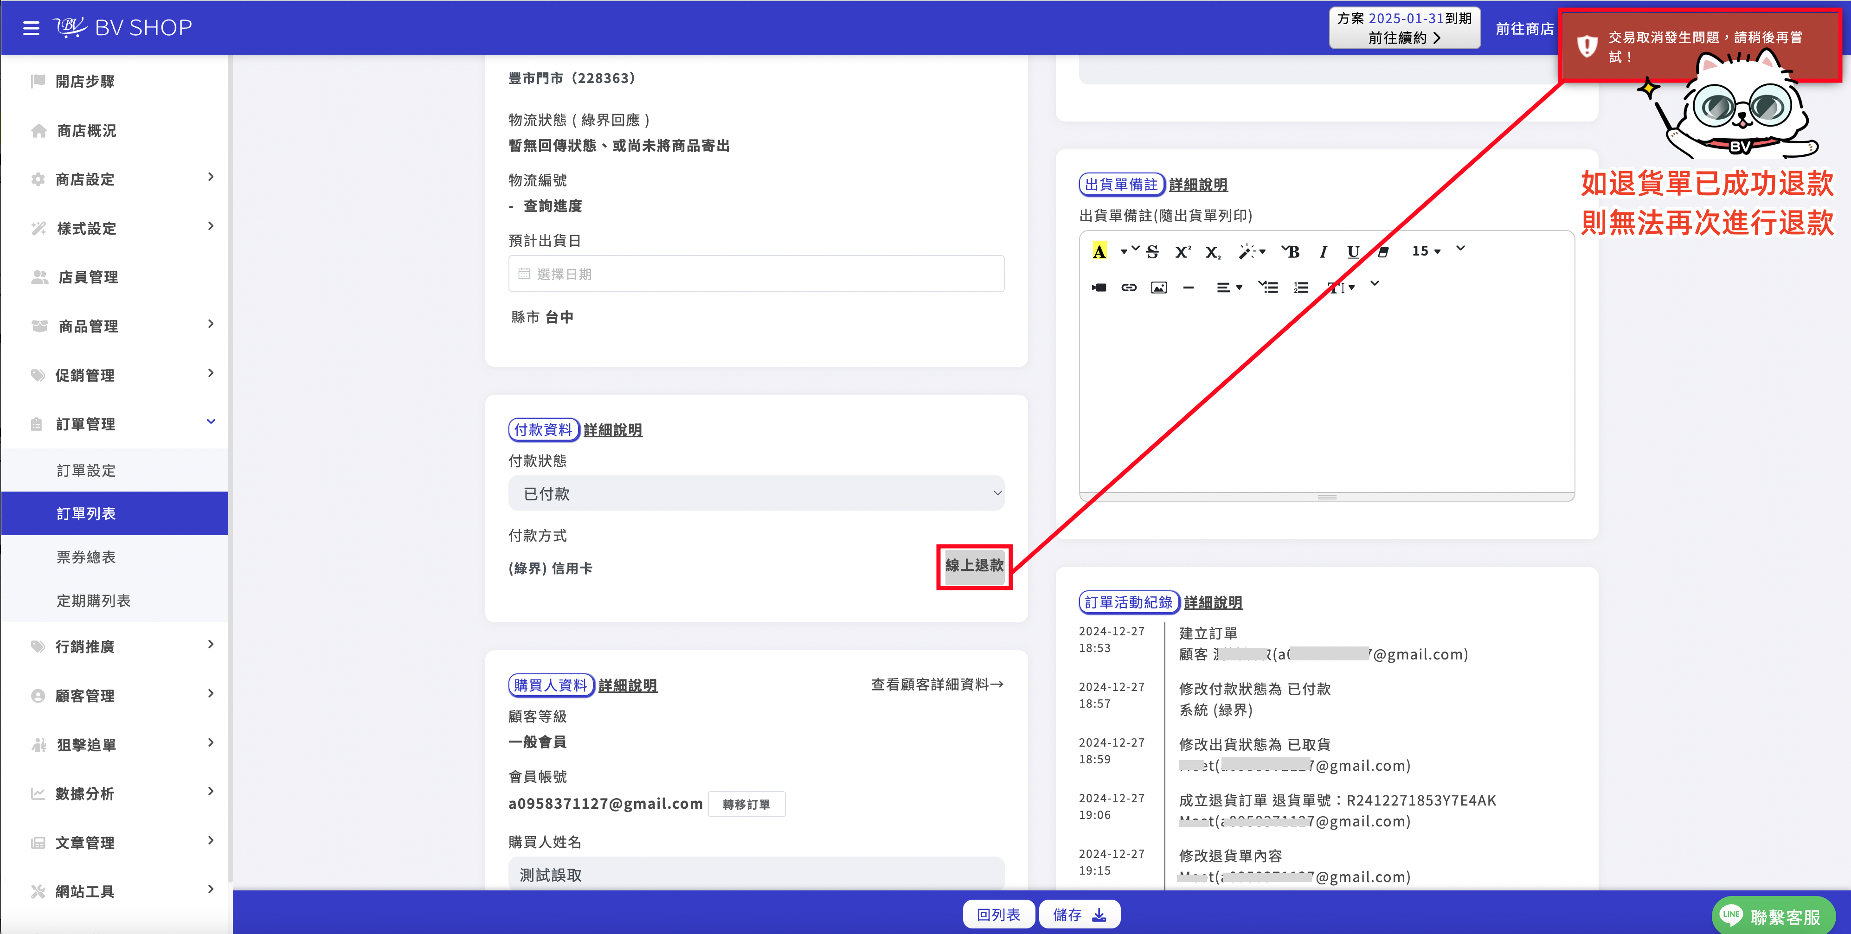Click the eraser clear-formatting icon
1851x934 pixels.
point(1383,251)
